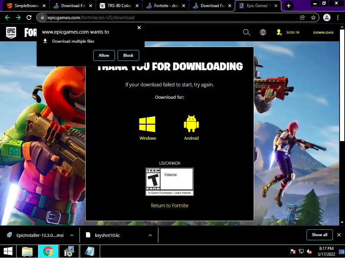Click Show all downloads button
345x258 pixels.
coord(319,235)
